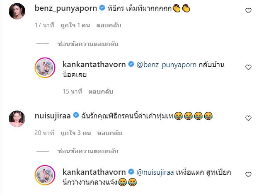Image resolution: width=259 pixels, height=195 pixels.
Task: Hide replies under nuisujiraa's comment
Action: coord(88,151)
